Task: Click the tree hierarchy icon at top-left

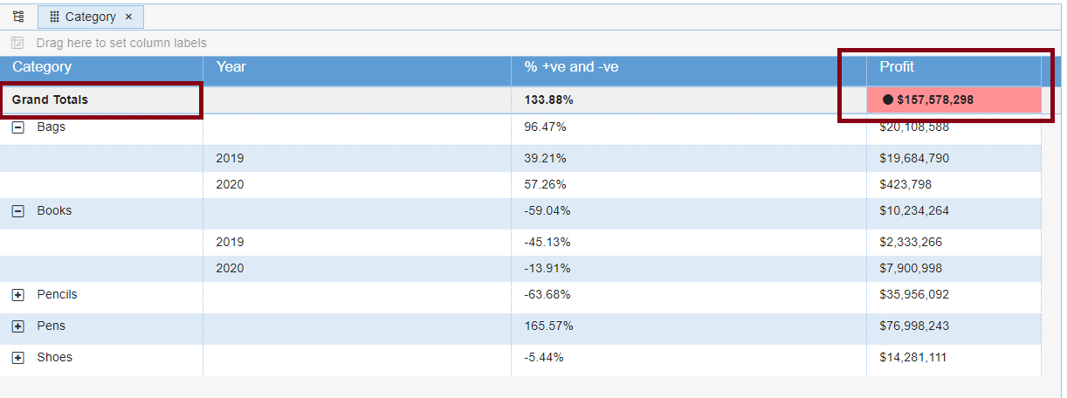Action: pos(18,17)
